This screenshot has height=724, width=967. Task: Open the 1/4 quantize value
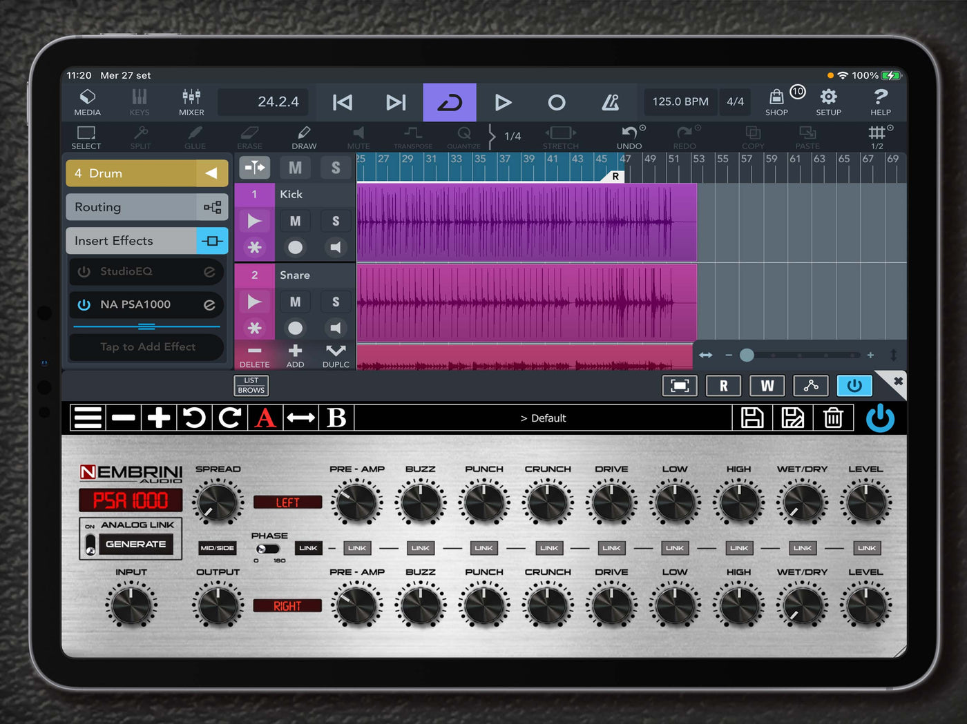pyautogui.click(x=513, y=137)
